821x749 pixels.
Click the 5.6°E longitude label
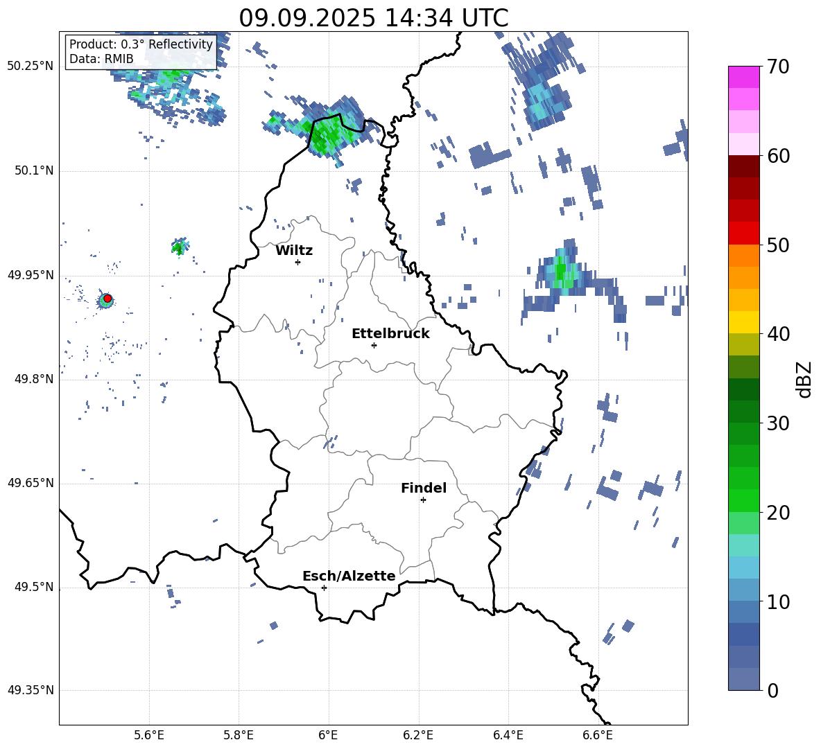coord(149,735)
